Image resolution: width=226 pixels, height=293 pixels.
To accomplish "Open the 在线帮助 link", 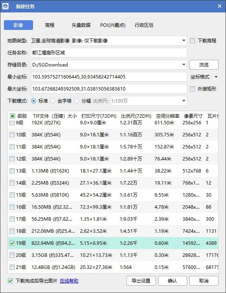I will coord(69,281).
